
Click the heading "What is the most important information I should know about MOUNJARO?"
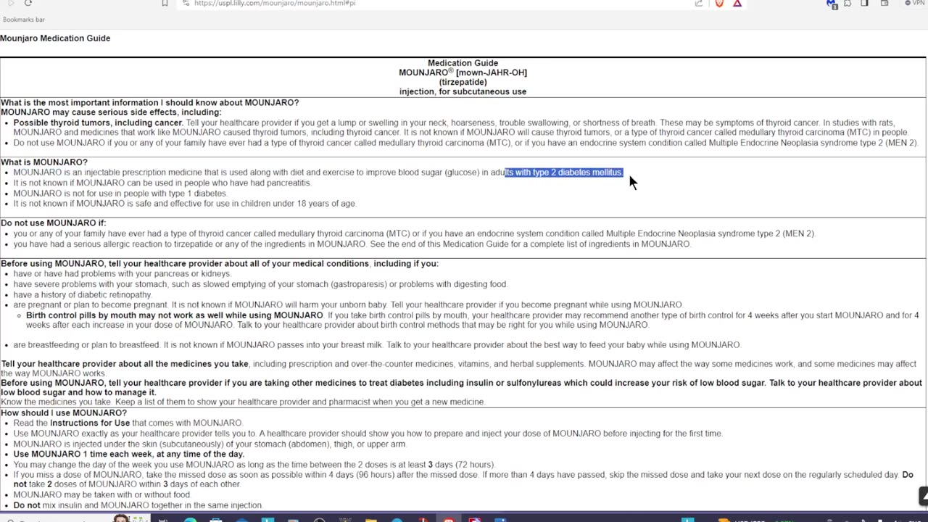click(149, 103)
